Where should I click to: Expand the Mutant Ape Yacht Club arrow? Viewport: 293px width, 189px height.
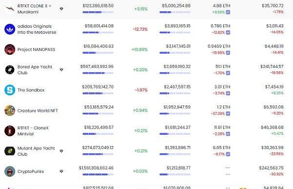click(x=62, y=151)
